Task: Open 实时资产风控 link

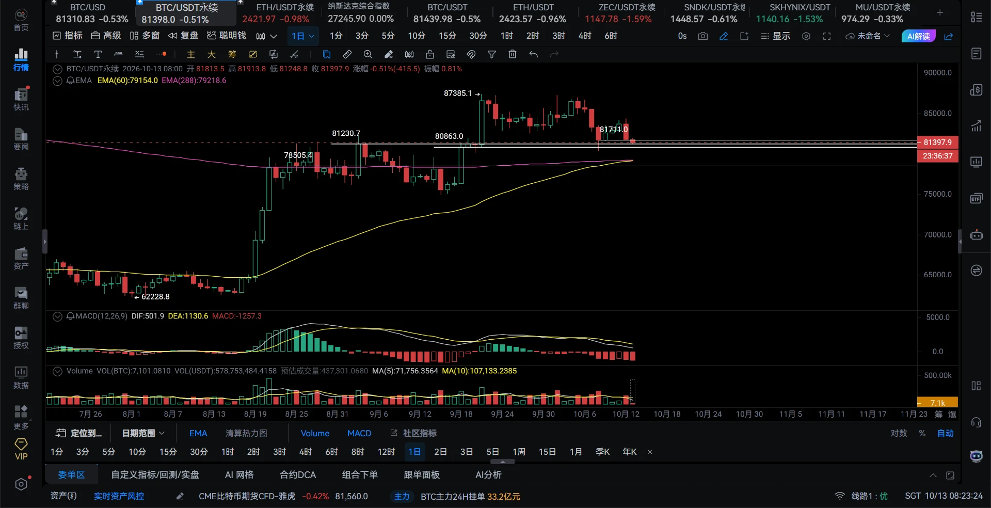Action: [119, 496]
